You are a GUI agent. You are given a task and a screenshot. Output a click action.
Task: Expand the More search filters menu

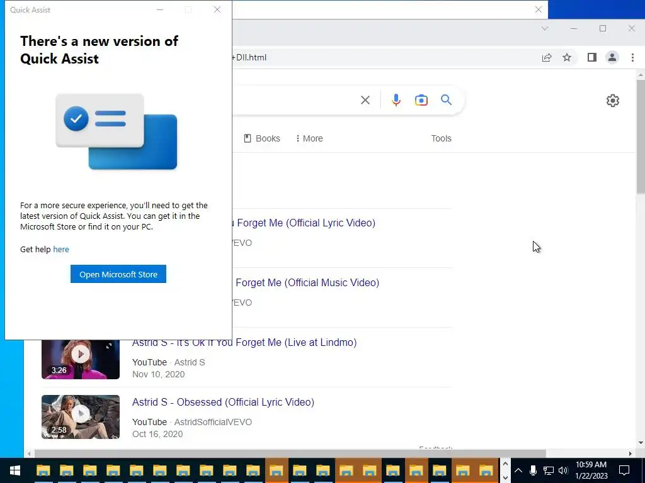(x=309, y=138)
